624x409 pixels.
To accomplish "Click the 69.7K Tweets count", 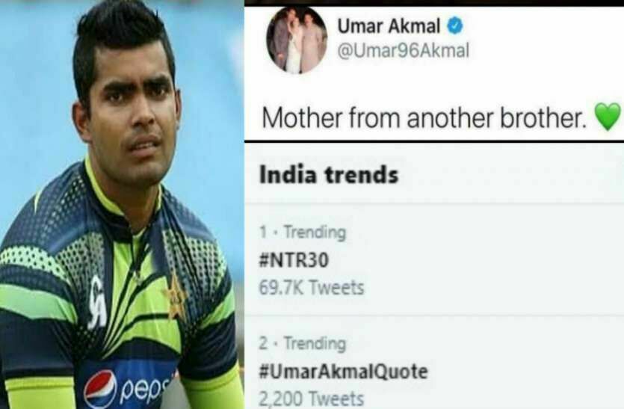I will click(x=312, y=288).
